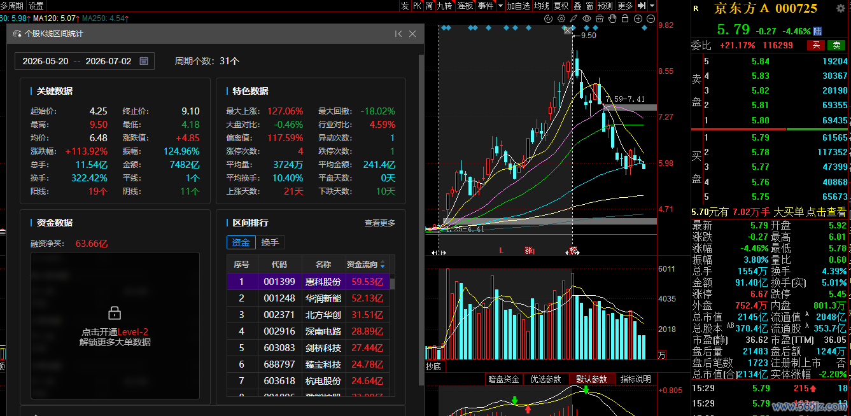
Task: Open dropdown arrow after 事件 button
Action: pyautogui.click(x=500, y=6)
